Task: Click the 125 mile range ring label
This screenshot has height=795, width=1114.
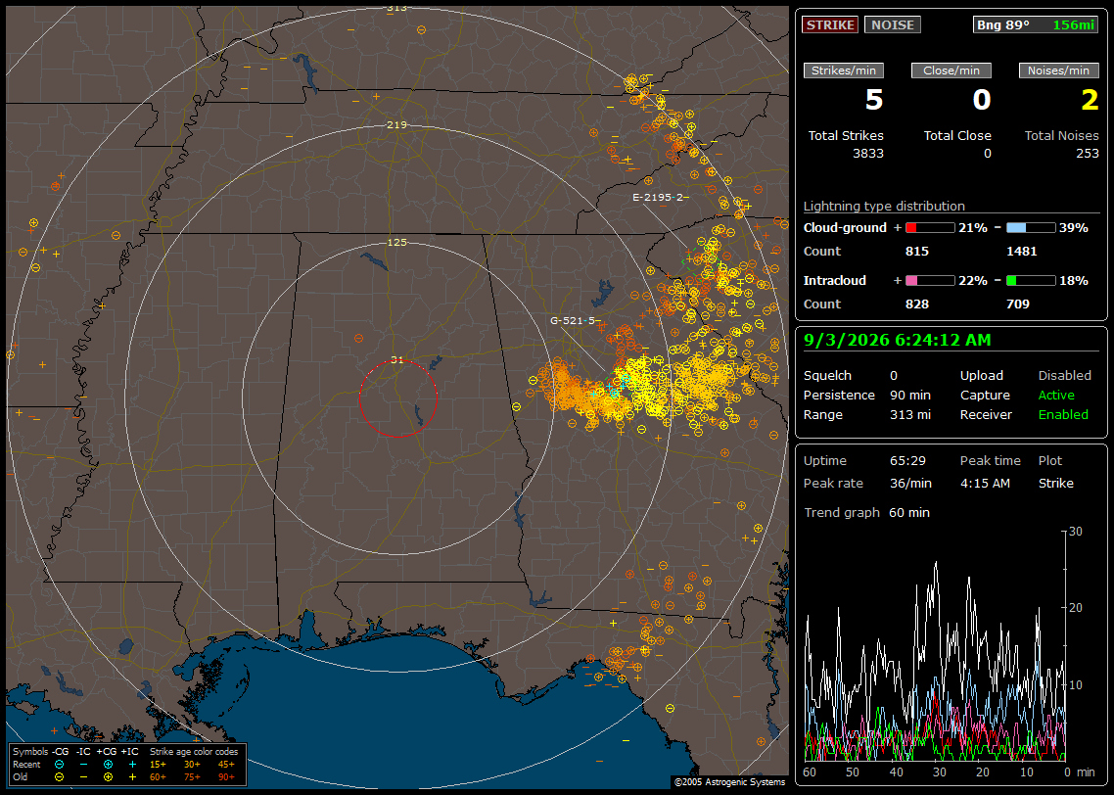Action: [x=397, y=242]
